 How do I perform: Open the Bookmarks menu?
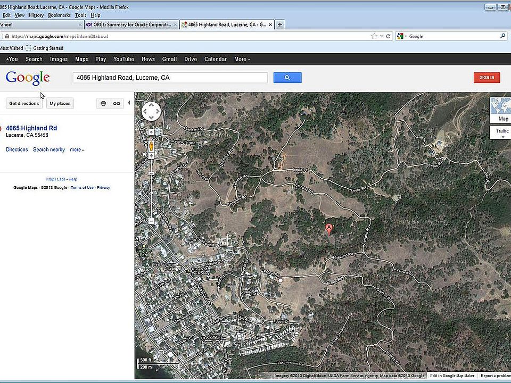pos(59,15)
